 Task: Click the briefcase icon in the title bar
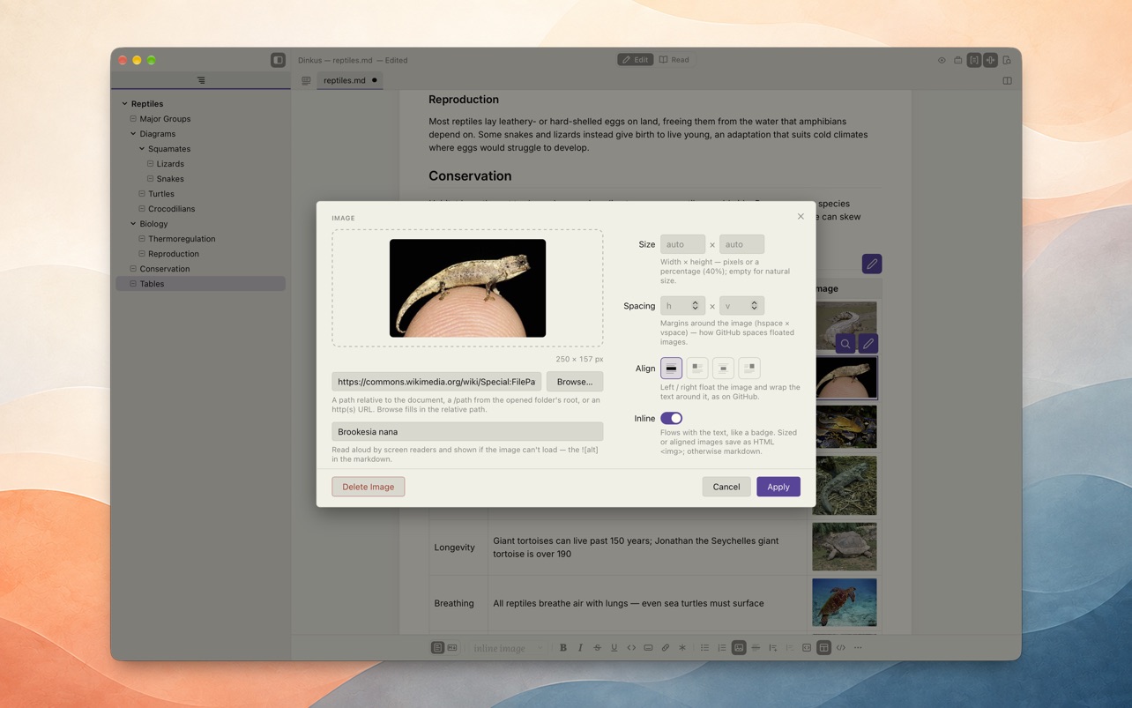(x=958, y=60)
